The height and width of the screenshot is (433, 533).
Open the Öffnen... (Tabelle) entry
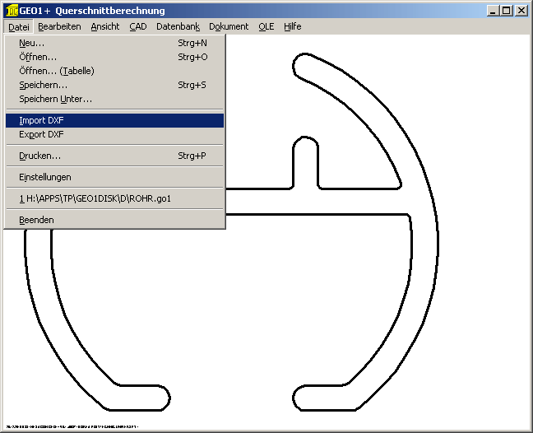[x=56, y=71]
